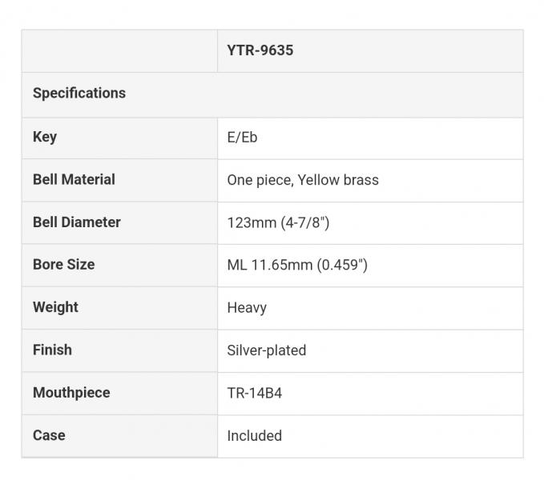Viewport: 544px width, 480px height.
Task: Click the Mouthpiece row label
Action: pyautogui.click(x=71, y=393)
